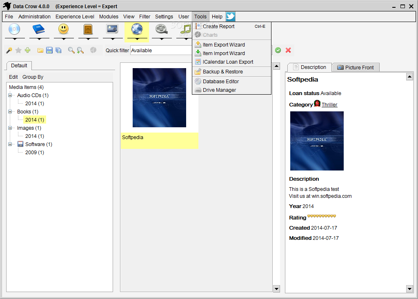Open the File menu
The height and width of the screenshot is (299, 418).
pyautogui.click(x=9, y=17)
